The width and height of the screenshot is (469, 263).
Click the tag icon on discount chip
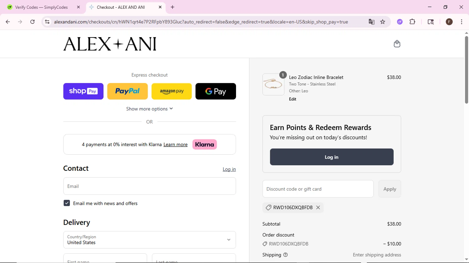point(268,207)
